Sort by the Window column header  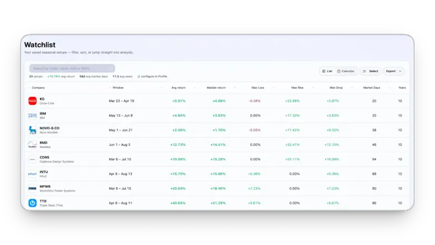(x=118, y=87)
